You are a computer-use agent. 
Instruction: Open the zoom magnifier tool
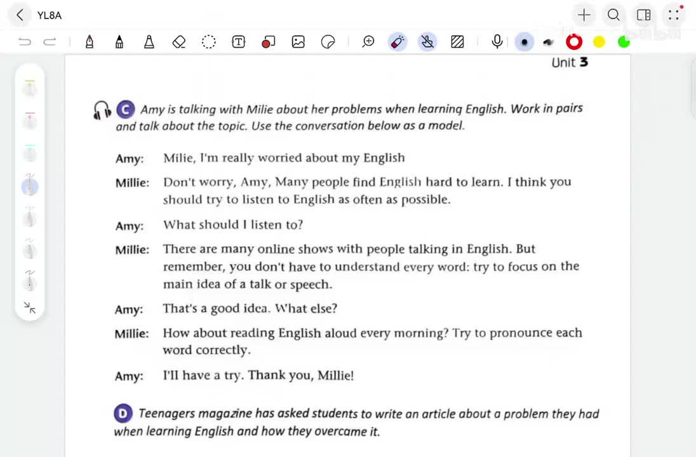point(368,42)
